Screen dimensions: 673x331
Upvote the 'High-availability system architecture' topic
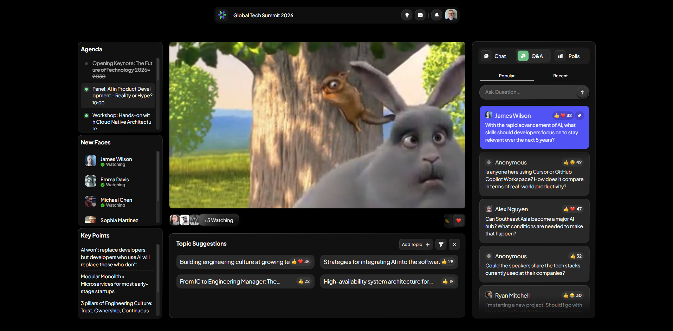point(448,281)
